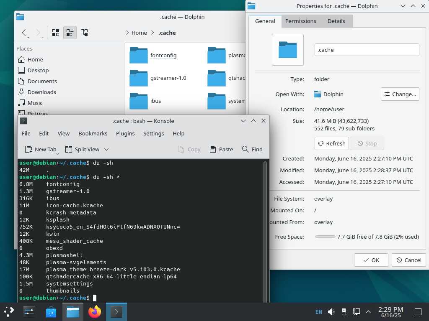Click Konsole keep-below chevron down button
429x321 pixels.
click(x=243, y=121)
